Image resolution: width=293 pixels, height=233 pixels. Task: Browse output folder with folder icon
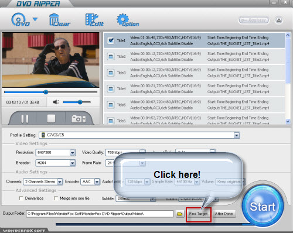[180, 214]
